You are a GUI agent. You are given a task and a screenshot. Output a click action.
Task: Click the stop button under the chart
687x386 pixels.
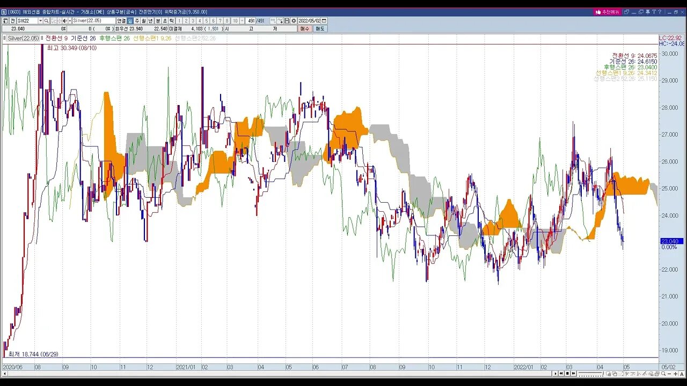coord(567,373)
